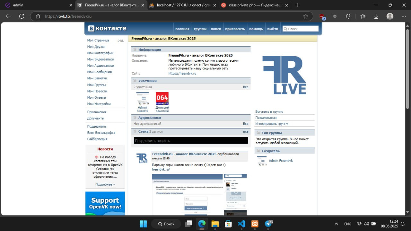Click Игнорировать группу

pyautogui.click(x=272, y=124)
